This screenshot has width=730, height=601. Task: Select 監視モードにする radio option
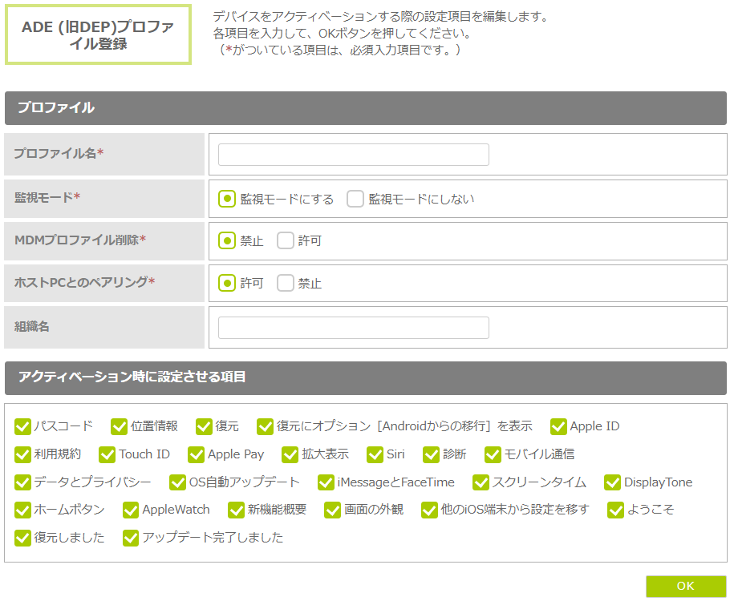tap(227, 199)
